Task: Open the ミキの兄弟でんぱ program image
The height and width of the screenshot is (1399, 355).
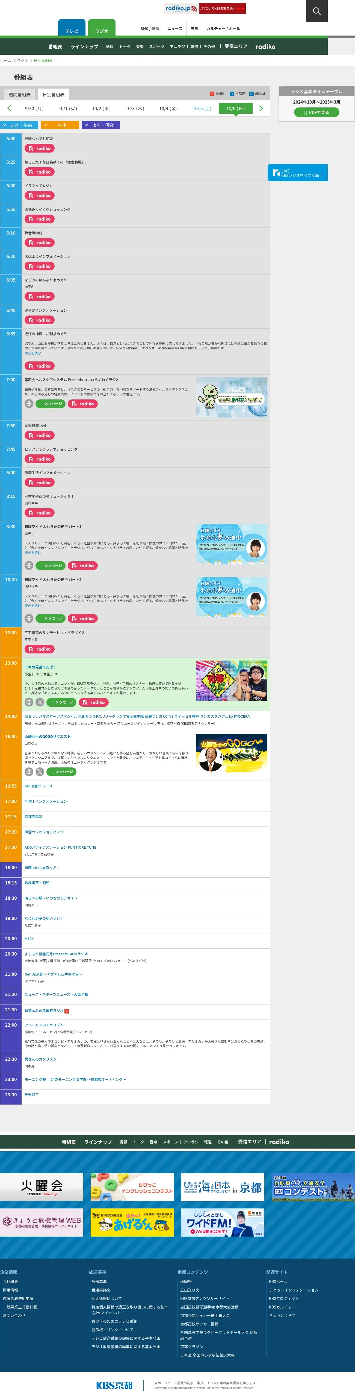Action: click(x=232, y=680)
